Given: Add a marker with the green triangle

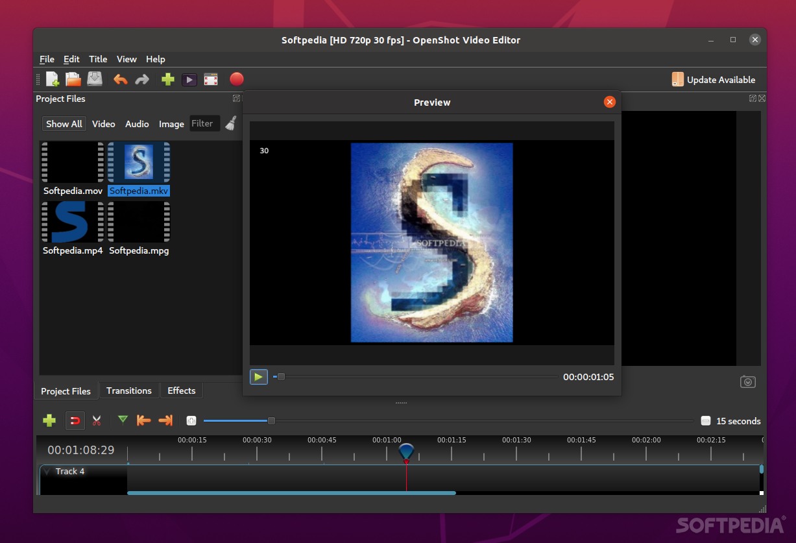Looking at the screenshot, I should pos(123,420).
